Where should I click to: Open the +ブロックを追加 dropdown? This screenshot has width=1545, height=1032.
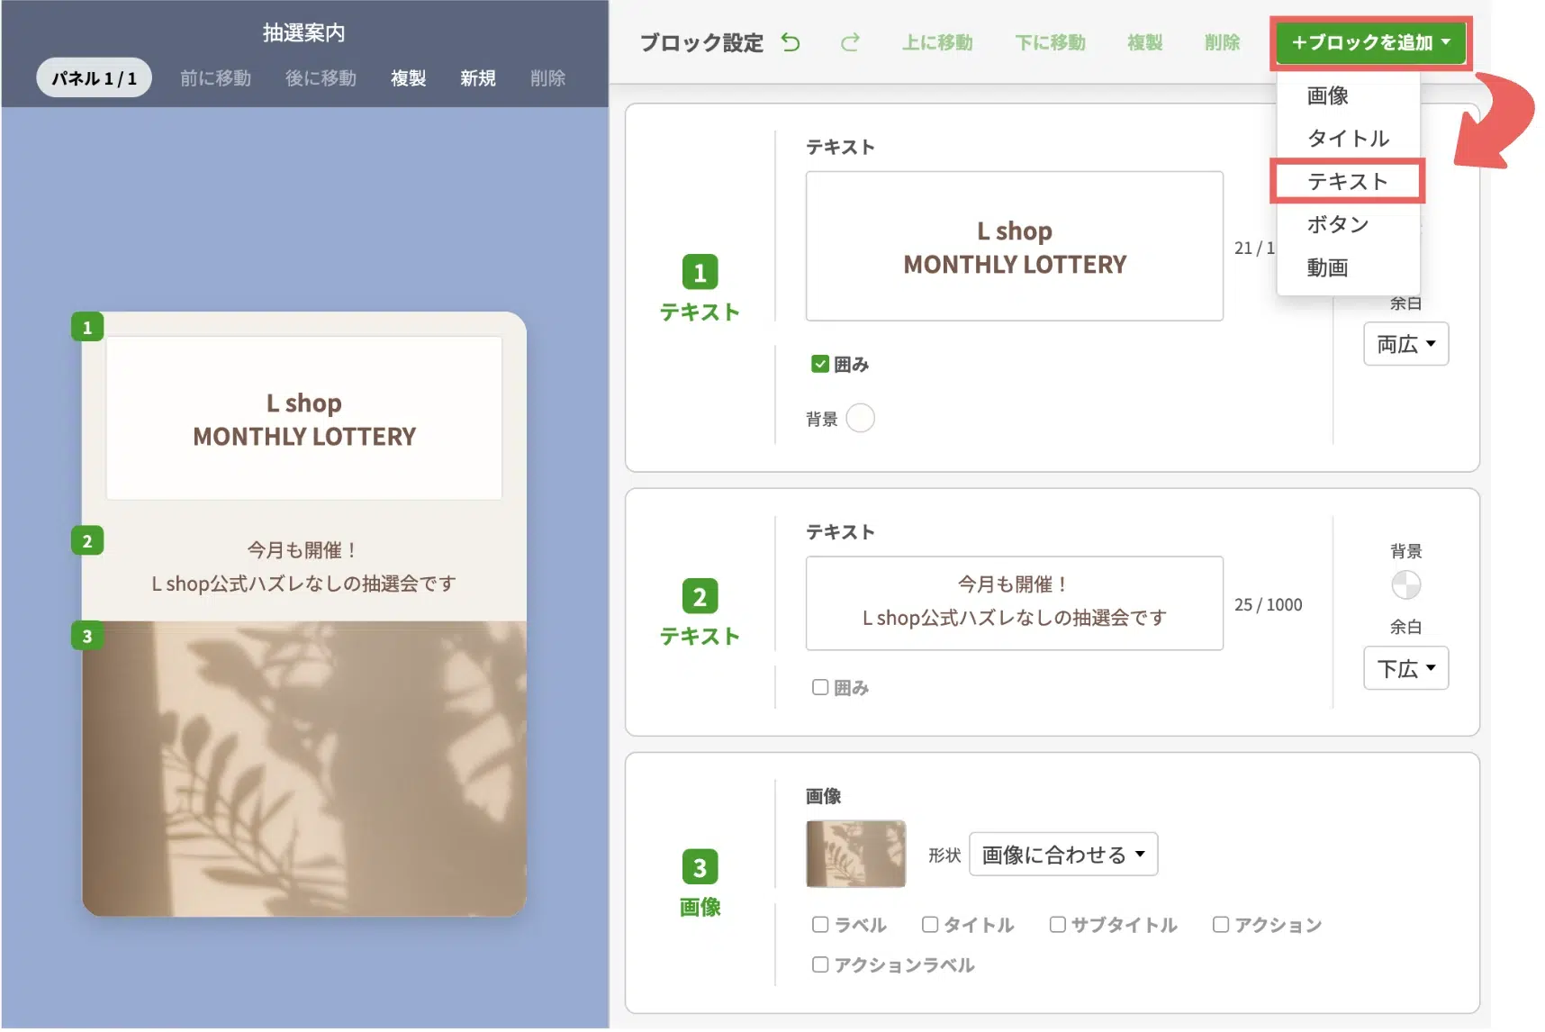click(1370, 42)
